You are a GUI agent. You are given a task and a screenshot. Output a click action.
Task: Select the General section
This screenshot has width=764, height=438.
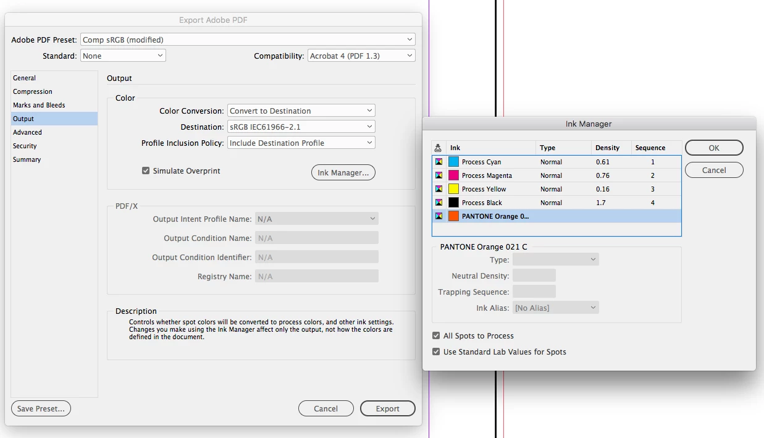point(54,78)
